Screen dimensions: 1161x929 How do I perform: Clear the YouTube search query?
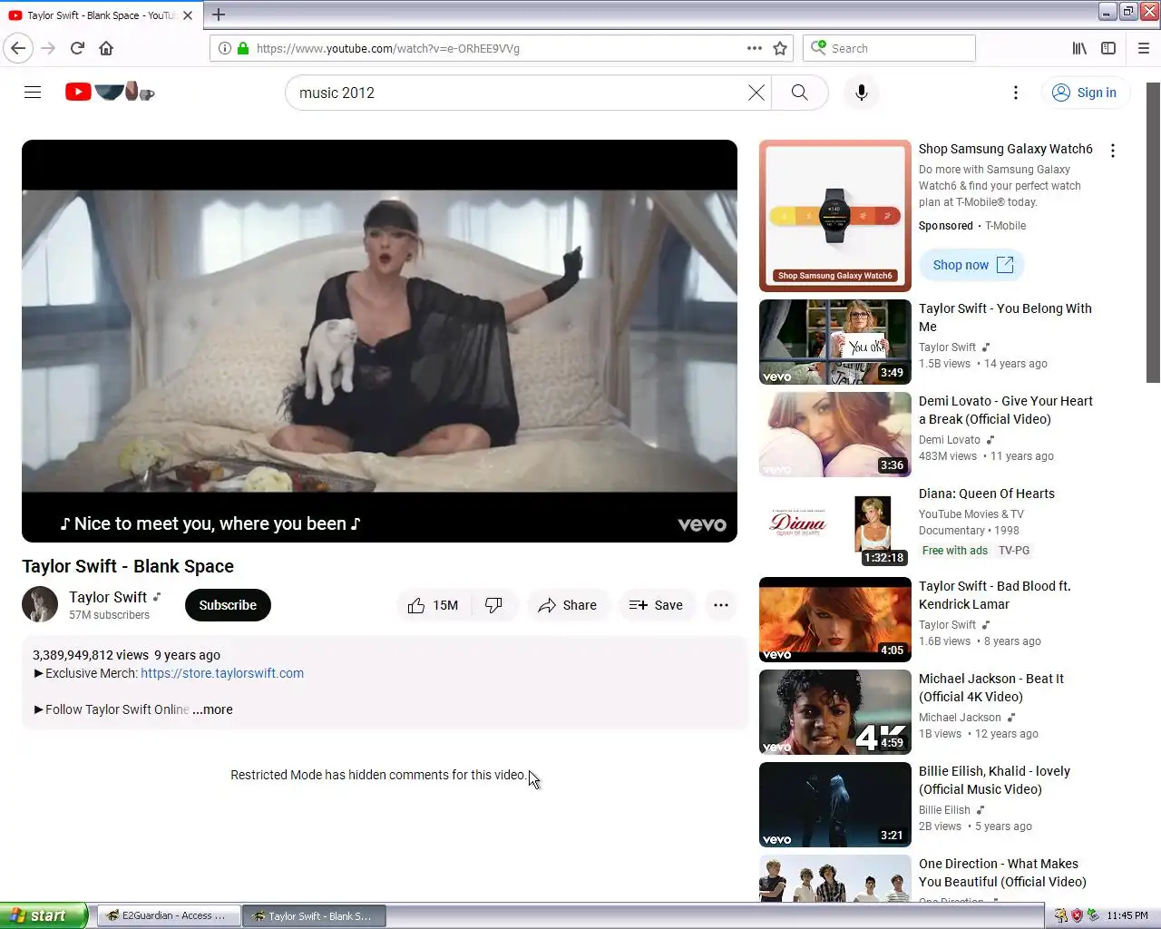[756, 93]
